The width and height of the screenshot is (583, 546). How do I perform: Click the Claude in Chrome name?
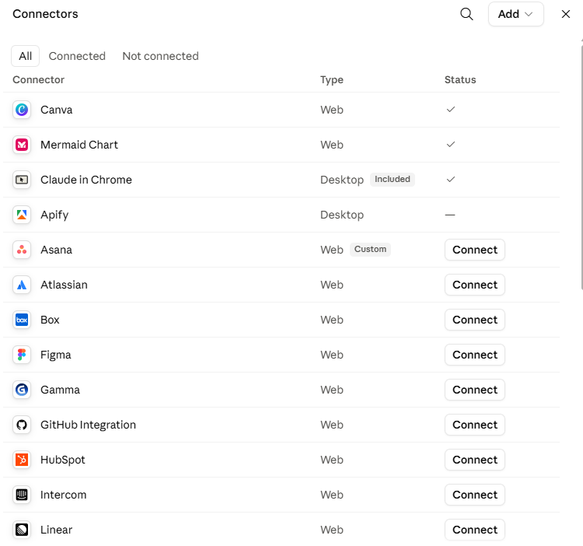tap(86, 180)
